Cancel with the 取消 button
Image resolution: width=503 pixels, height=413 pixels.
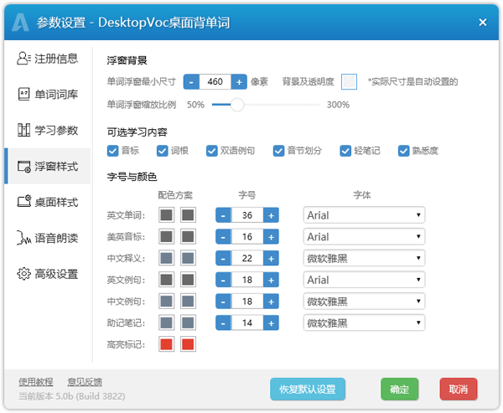[459, 390]
